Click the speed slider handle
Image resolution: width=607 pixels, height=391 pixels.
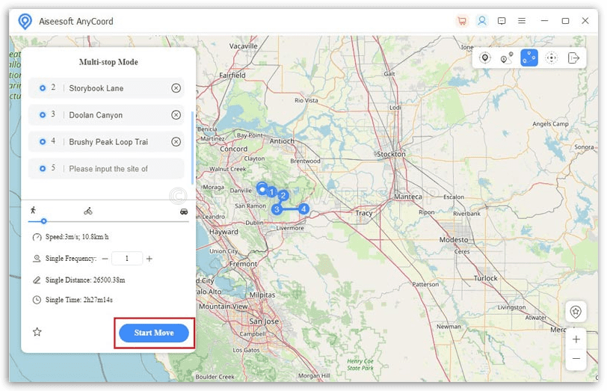tap(44, 221)
